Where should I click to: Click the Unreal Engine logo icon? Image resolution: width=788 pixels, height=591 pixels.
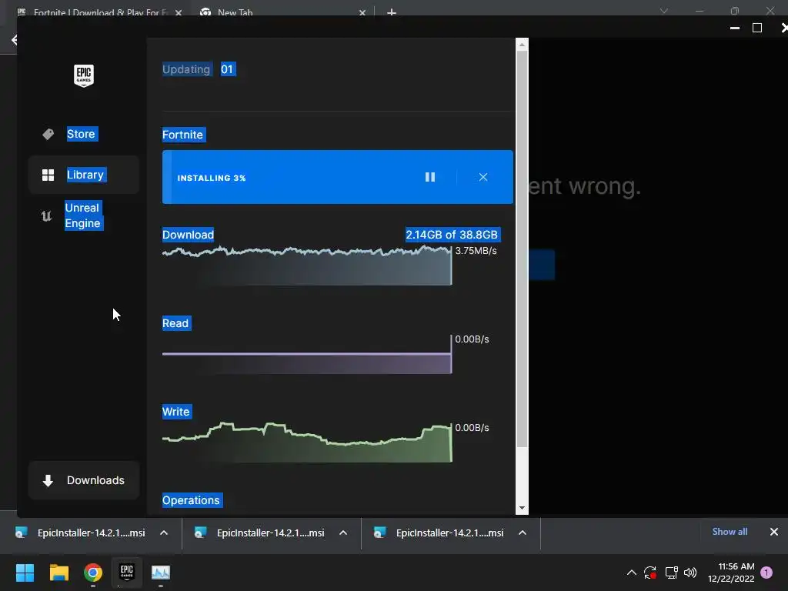(46, 216)
